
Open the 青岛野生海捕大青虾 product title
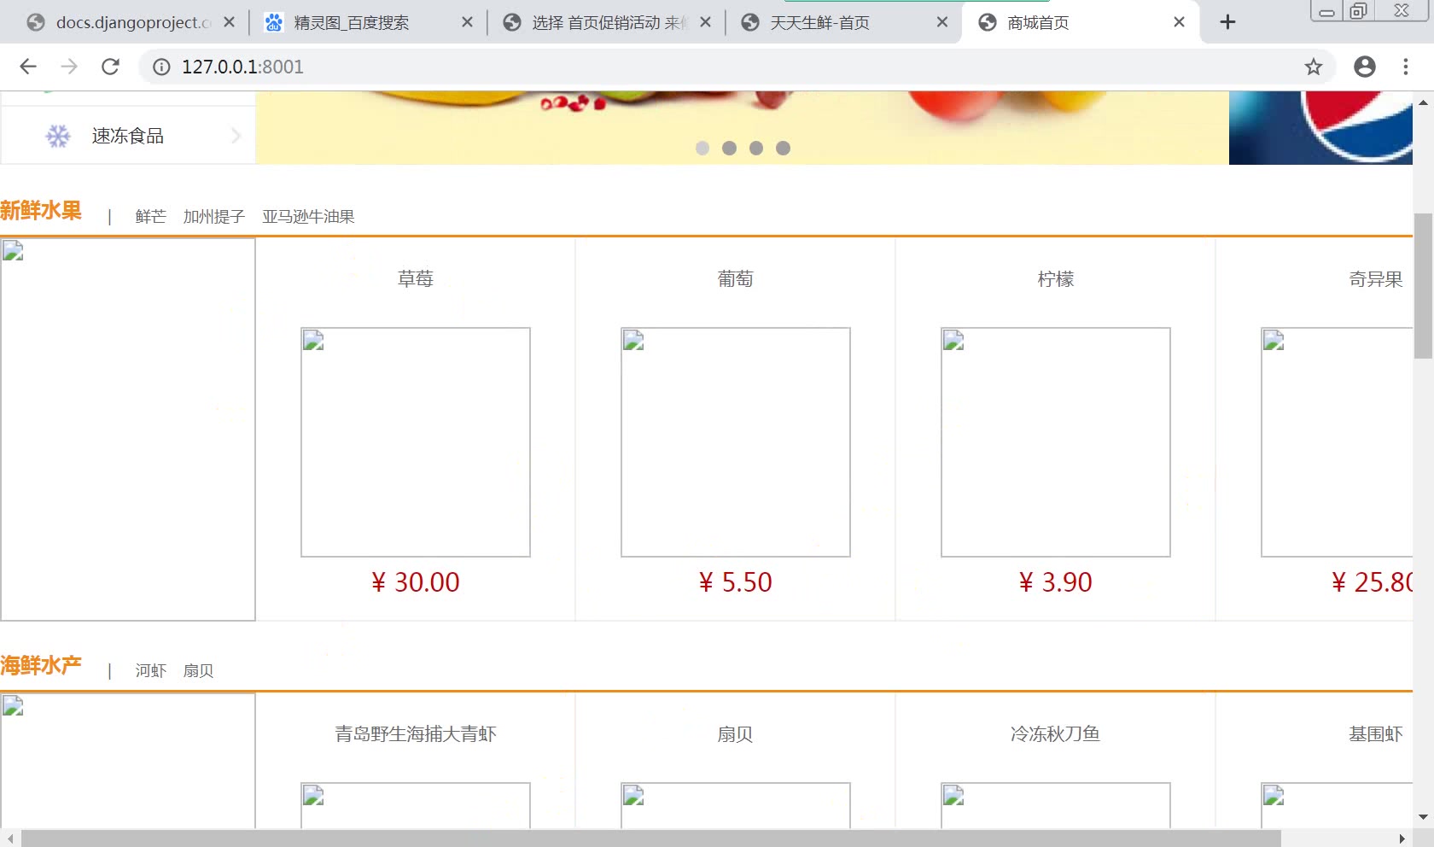(x=416, y=733)
